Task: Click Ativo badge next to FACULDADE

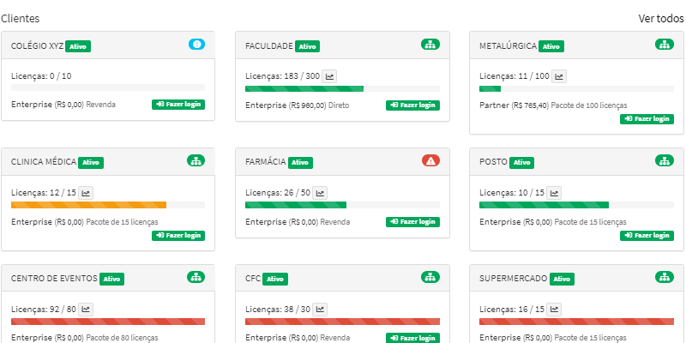Action: 307,46
